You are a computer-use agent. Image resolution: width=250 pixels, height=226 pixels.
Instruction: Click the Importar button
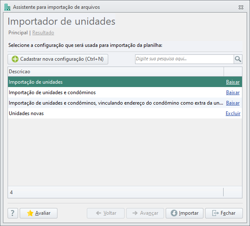click(x=185, y=213)
